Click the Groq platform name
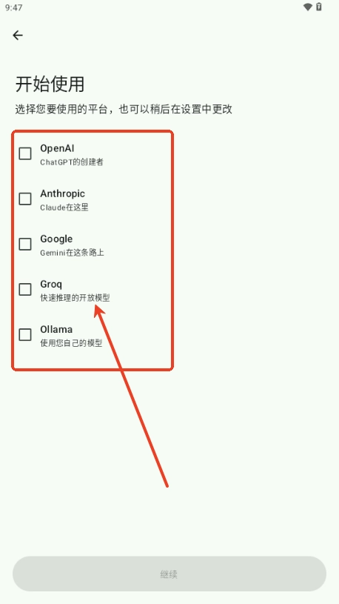This screenshot has width=339, height=604. (51, 285)
